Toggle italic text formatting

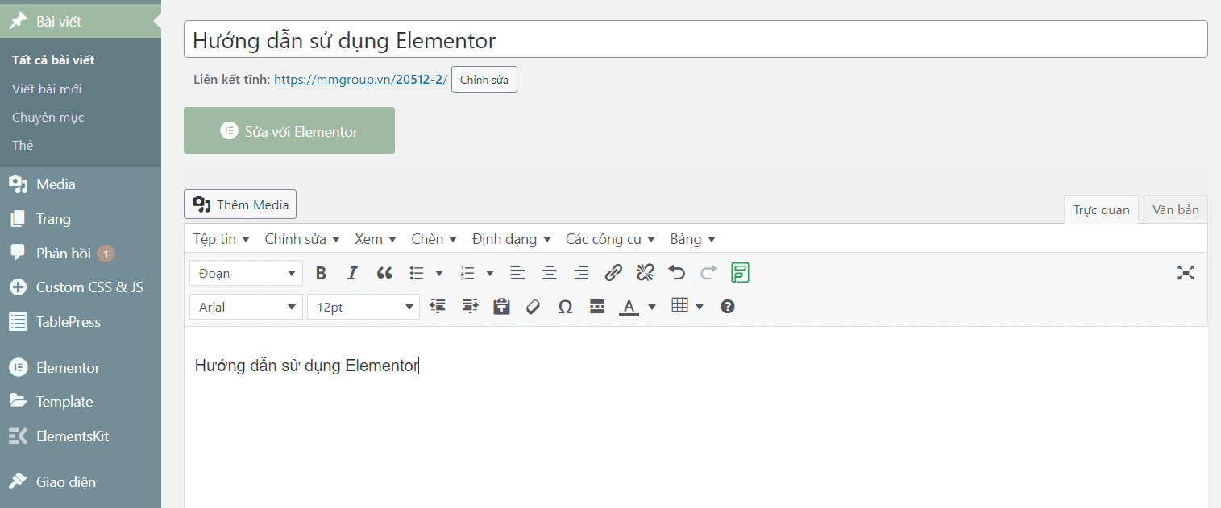[352, 274]
